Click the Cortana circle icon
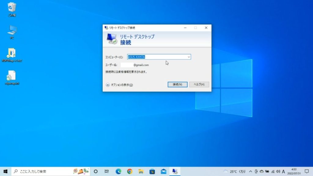Image resolution: width=313 pixels, height=176 pixels. pyautogui.click(x=95, y=171)
